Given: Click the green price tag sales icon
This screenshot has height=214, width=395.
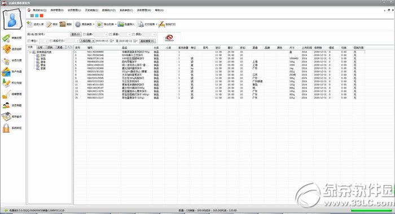Looking at the screenshot, I should click(6, 38).
